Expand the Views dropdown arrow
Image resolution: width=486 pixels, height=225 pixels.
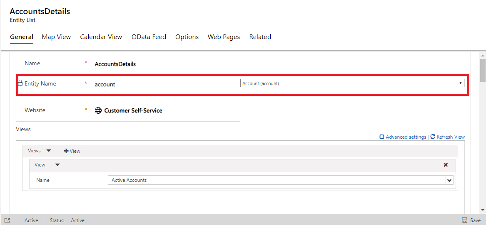[x=49, y=151]
